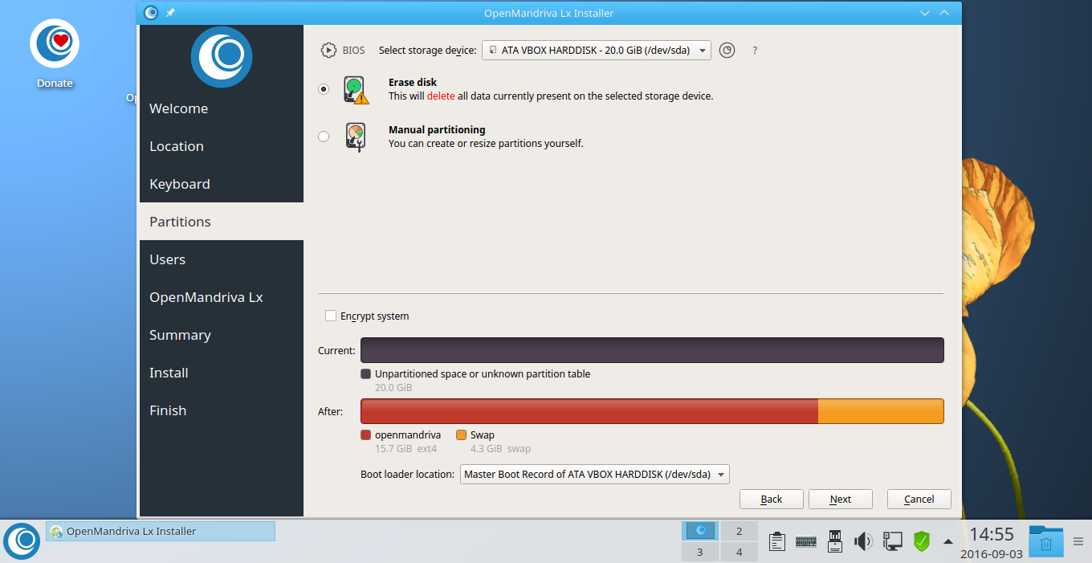Open the panel settings hamburger icon
Screen dimensions: 1092x563
click(x=1078, y=541)
